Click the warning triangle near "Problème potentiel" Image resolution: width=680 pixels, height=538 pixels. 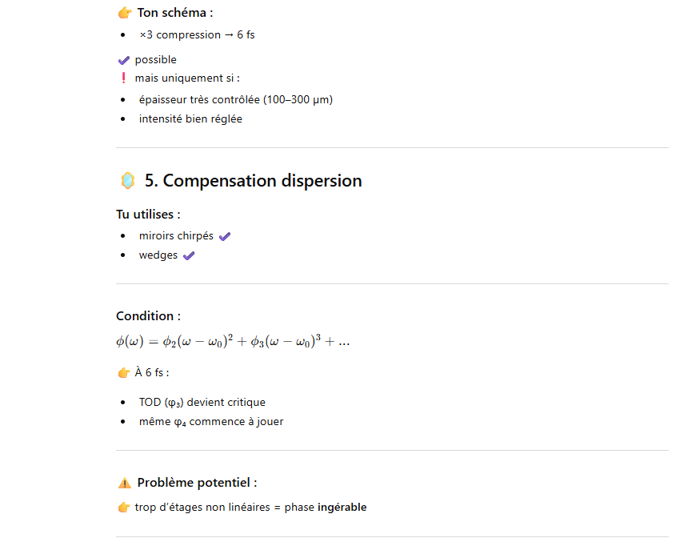pyautogui.click(x=124, y=483)
